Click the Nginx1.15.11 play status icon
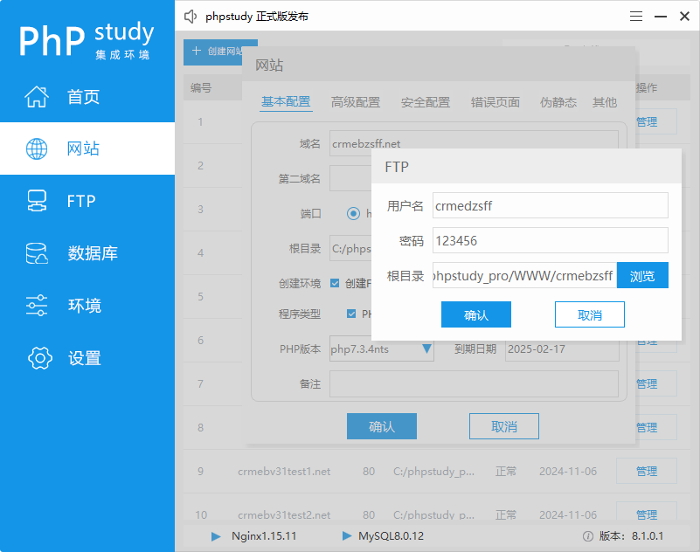700x552 pixels. coord(216,536)
